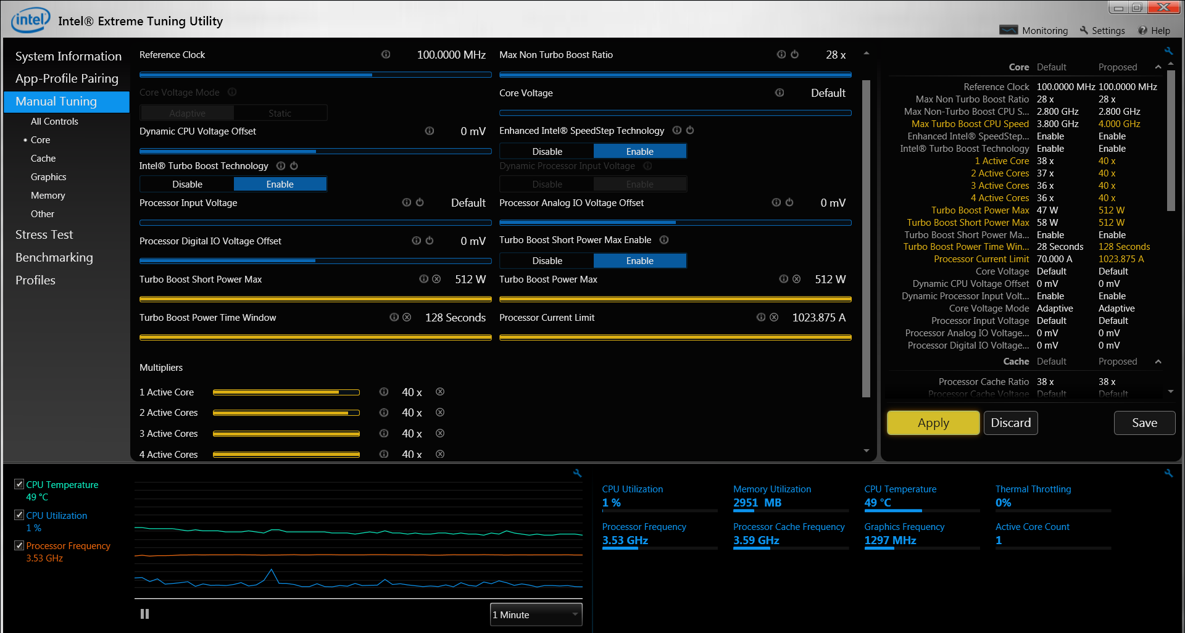Reset the Turbo Boost Short Power Max value

tap(436, 279)
